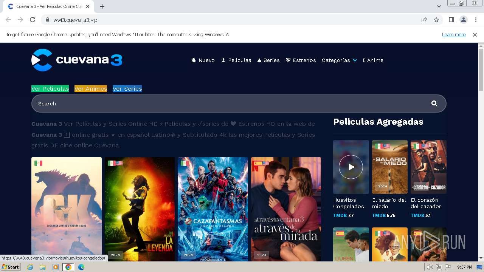Click the Huevitos Congelados title link
The width and height of the screenshot is (484, 272).
[x=349, y=203]
